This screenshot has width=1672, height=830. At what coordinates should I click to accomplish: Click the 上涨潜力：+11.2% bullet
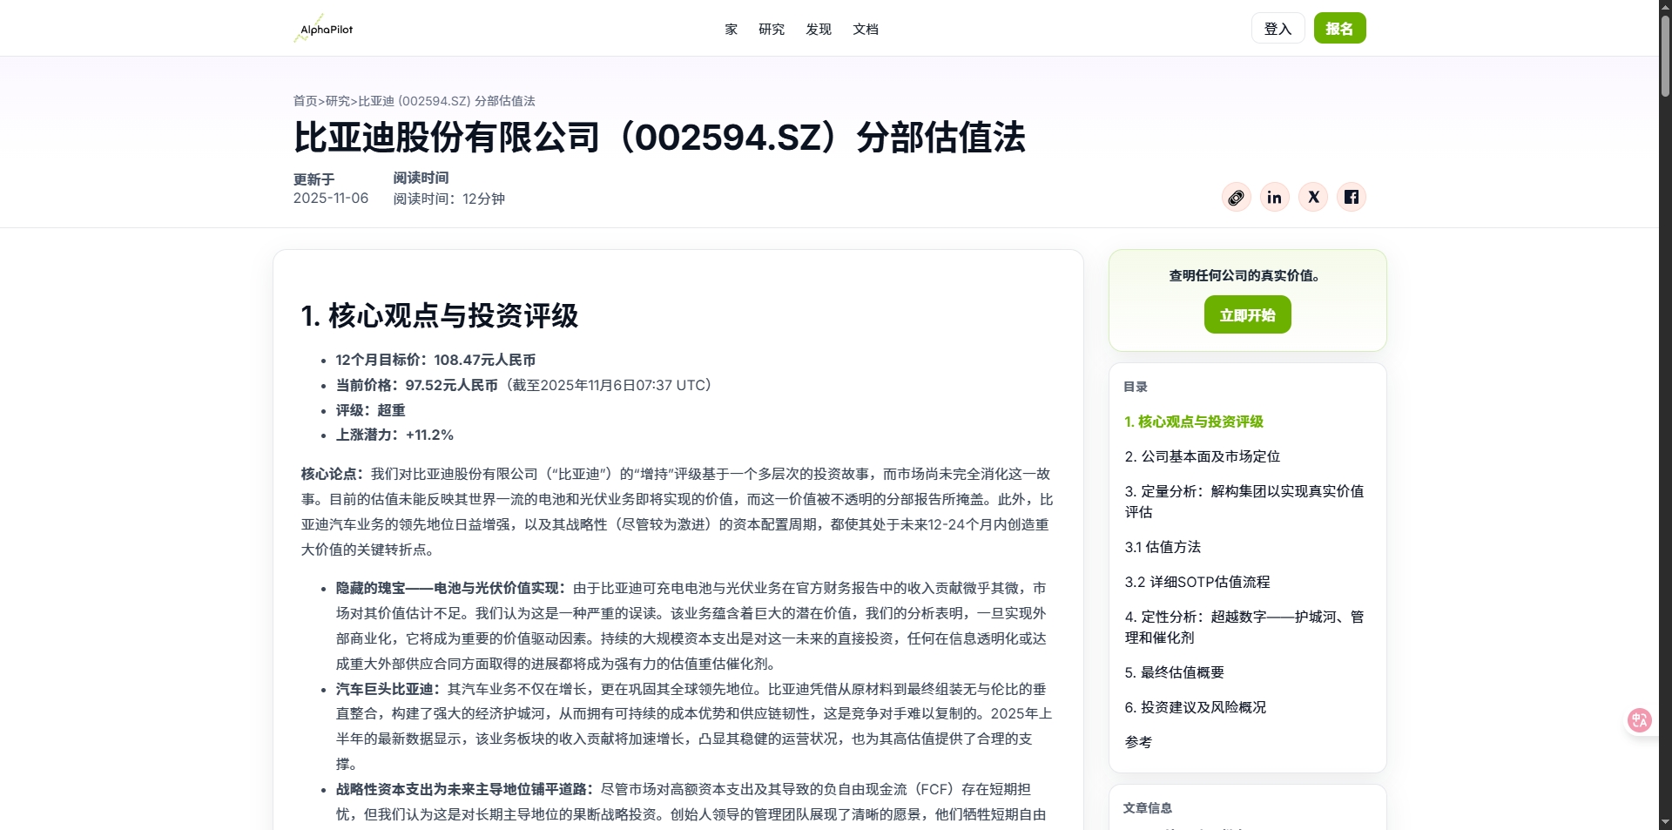(394, 435)
